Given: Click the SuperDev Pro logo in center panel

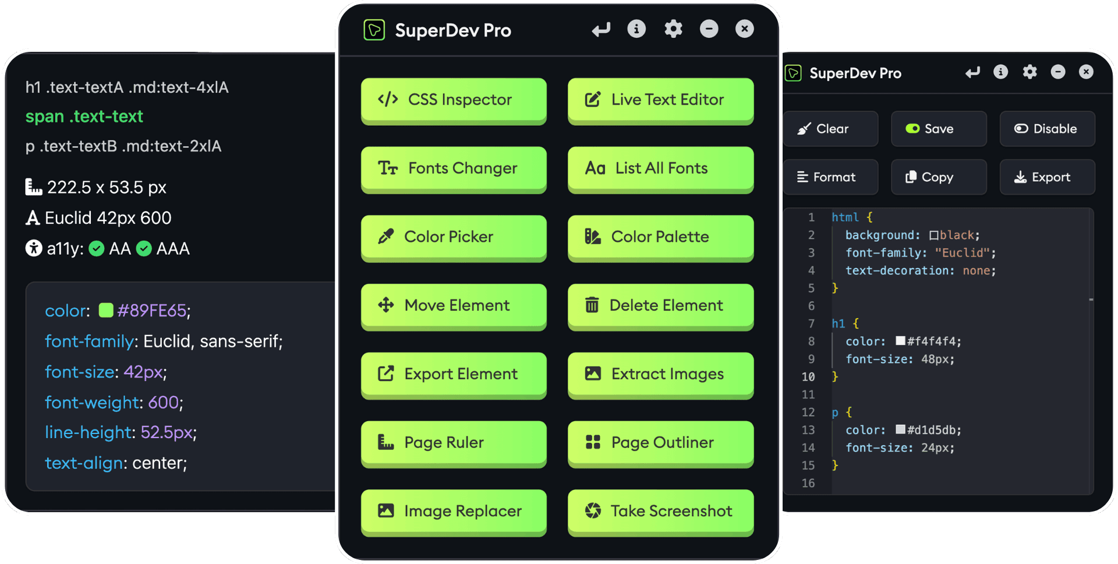Looking at the screenshot, I should point(374,30).
